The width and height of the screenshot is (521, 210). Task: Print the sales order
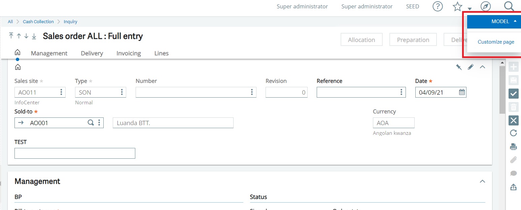pos(513,146)
